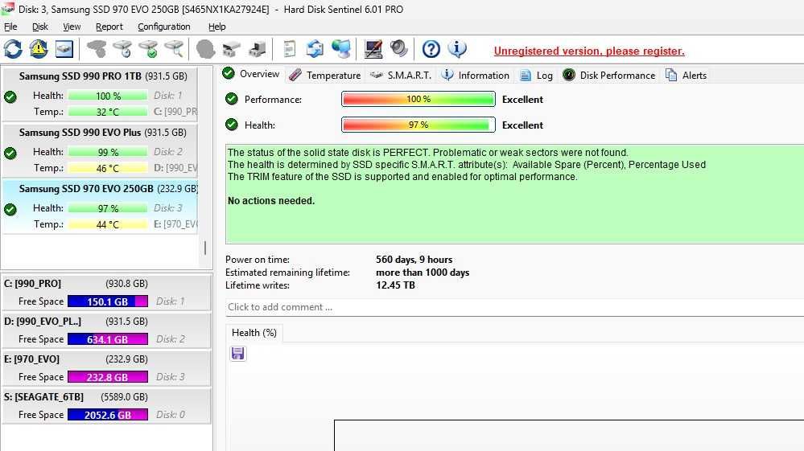Click the 150.1 GB free space bar
The width and height of the screenshot is (804, 451).
point(108,301)
